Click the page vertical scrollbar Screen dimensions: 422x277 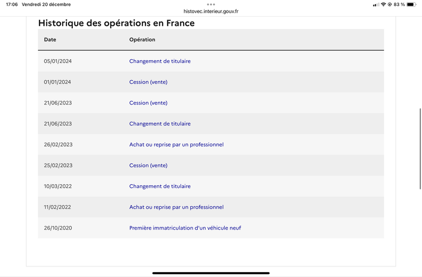point(420,149)
